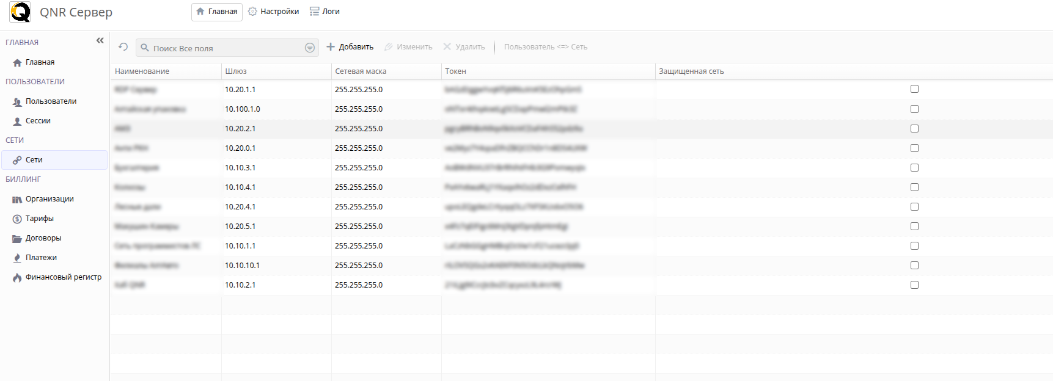
Task: Check protected network box for gateway 10.20.2.1
Action: (914, 128)
